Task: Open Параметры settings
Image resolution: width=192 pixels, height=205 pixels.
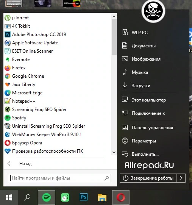Action: click(x=139, y=141)
